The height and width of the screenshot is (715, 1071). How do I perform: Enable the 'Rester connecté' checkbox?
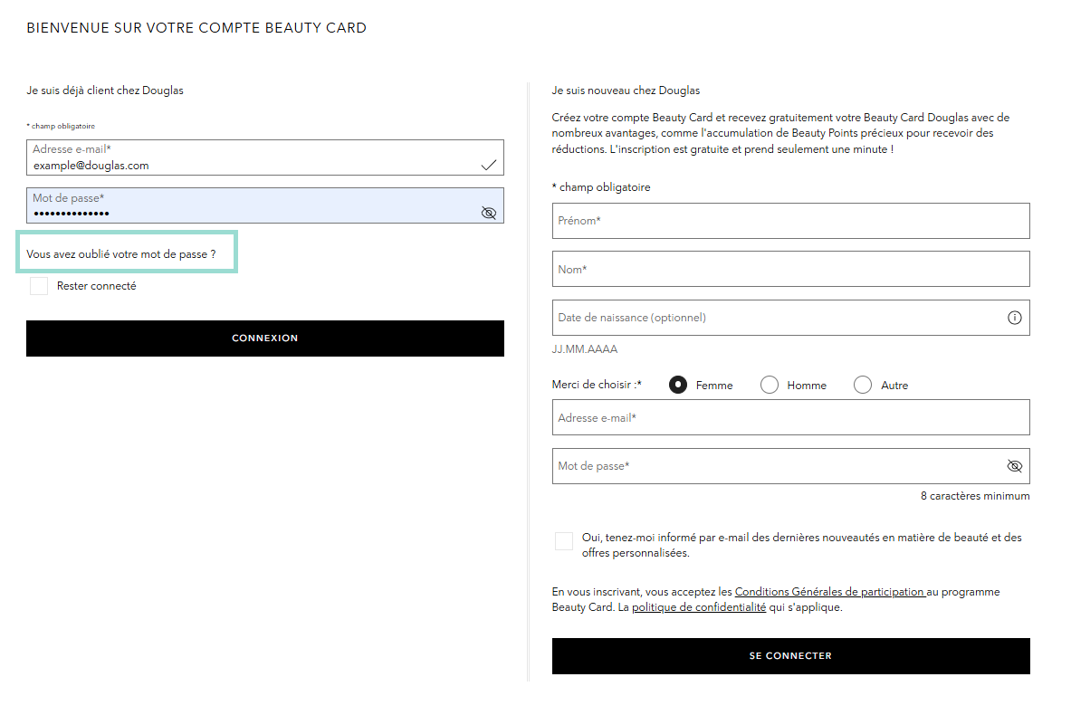click(x=38, y=285)
